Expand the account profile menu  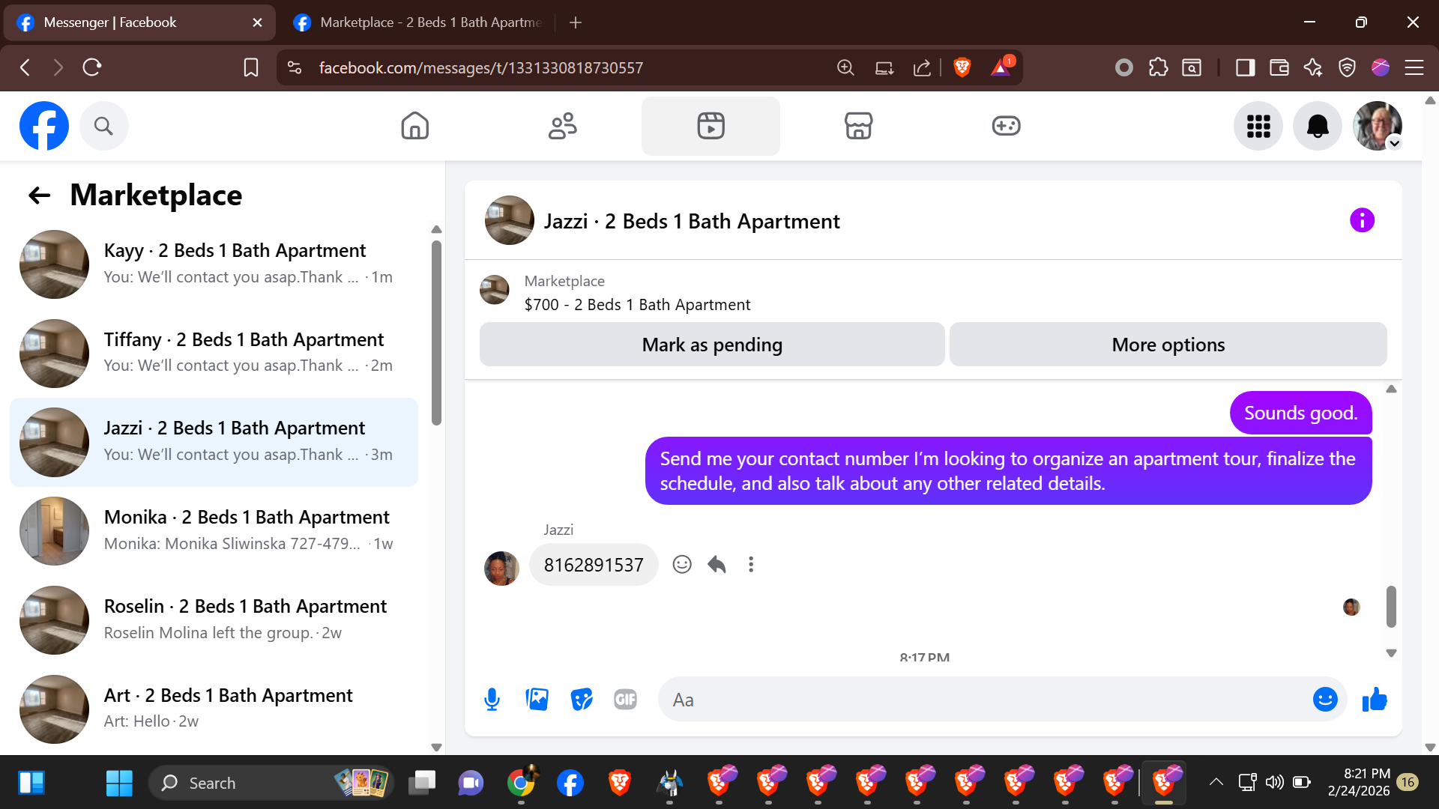1378,126
